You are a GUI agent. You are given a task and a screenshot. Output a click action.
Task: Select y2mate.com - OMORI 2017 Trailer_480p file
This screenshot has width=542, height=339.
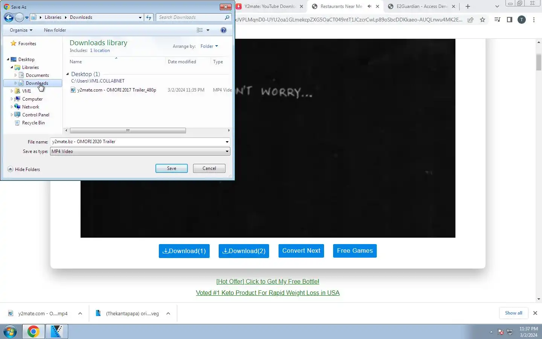(x=117, y=90)
